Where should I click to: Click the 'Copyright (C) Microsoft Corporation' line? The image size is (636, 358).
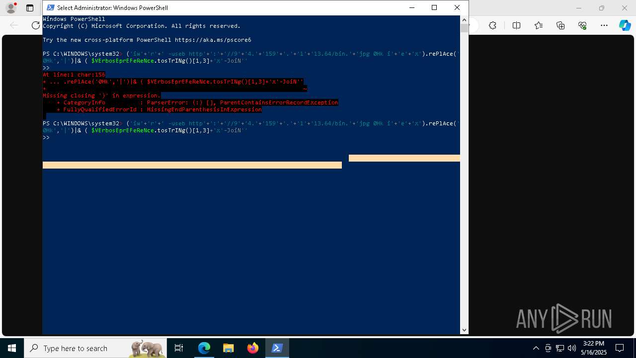[142, 26]
